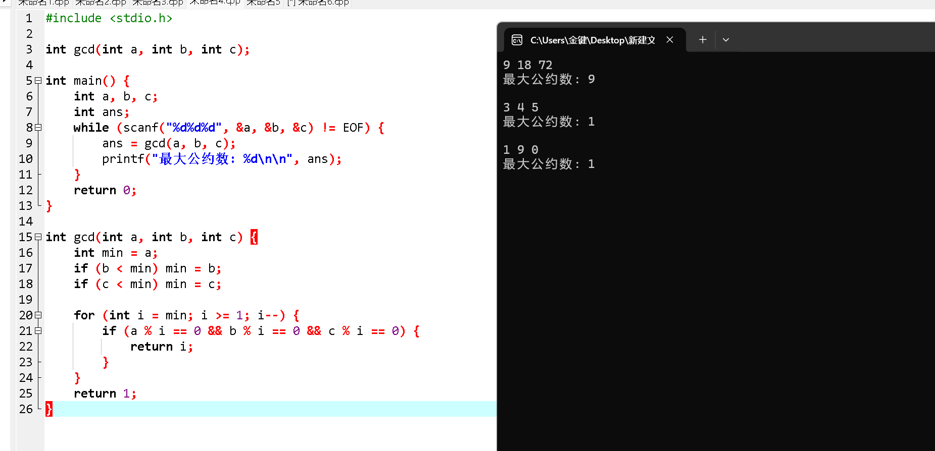Click the highlighted closing brace on line 26
Screen dimensions: 935x451
point(49,409)
